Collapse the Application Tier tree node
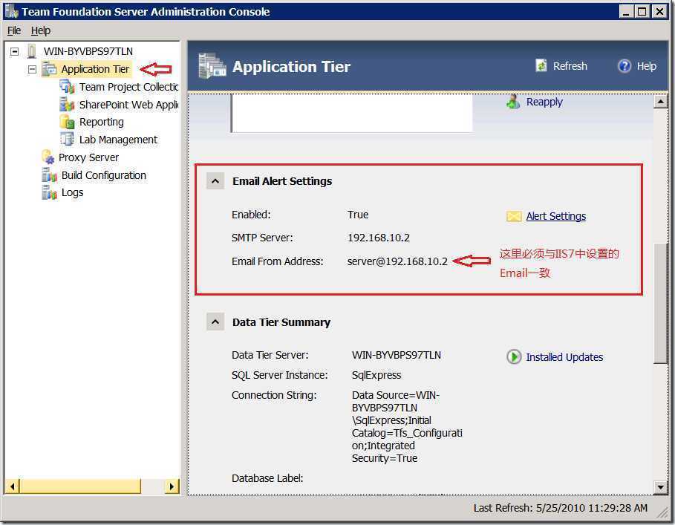The height and width of the screenshot is (525, 675). click(32, 69)
